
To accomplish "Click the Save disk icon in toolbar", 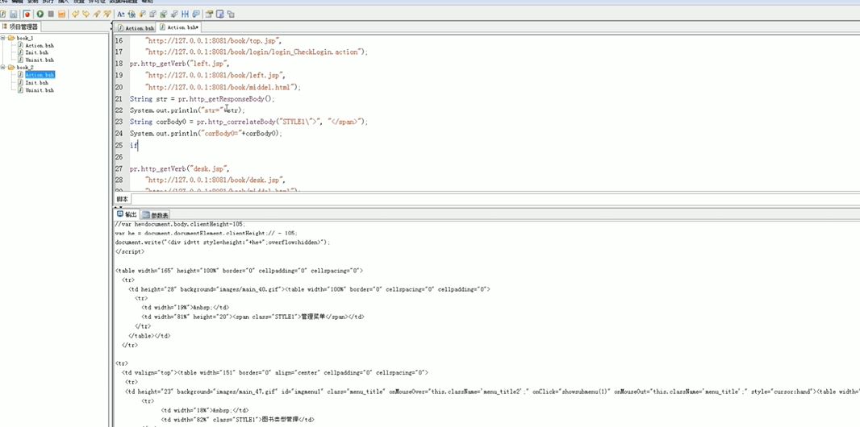I will coord(15,14).
